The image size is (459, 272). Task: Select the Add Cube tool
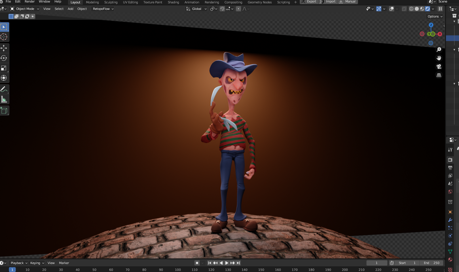click(x=4, y=110)
